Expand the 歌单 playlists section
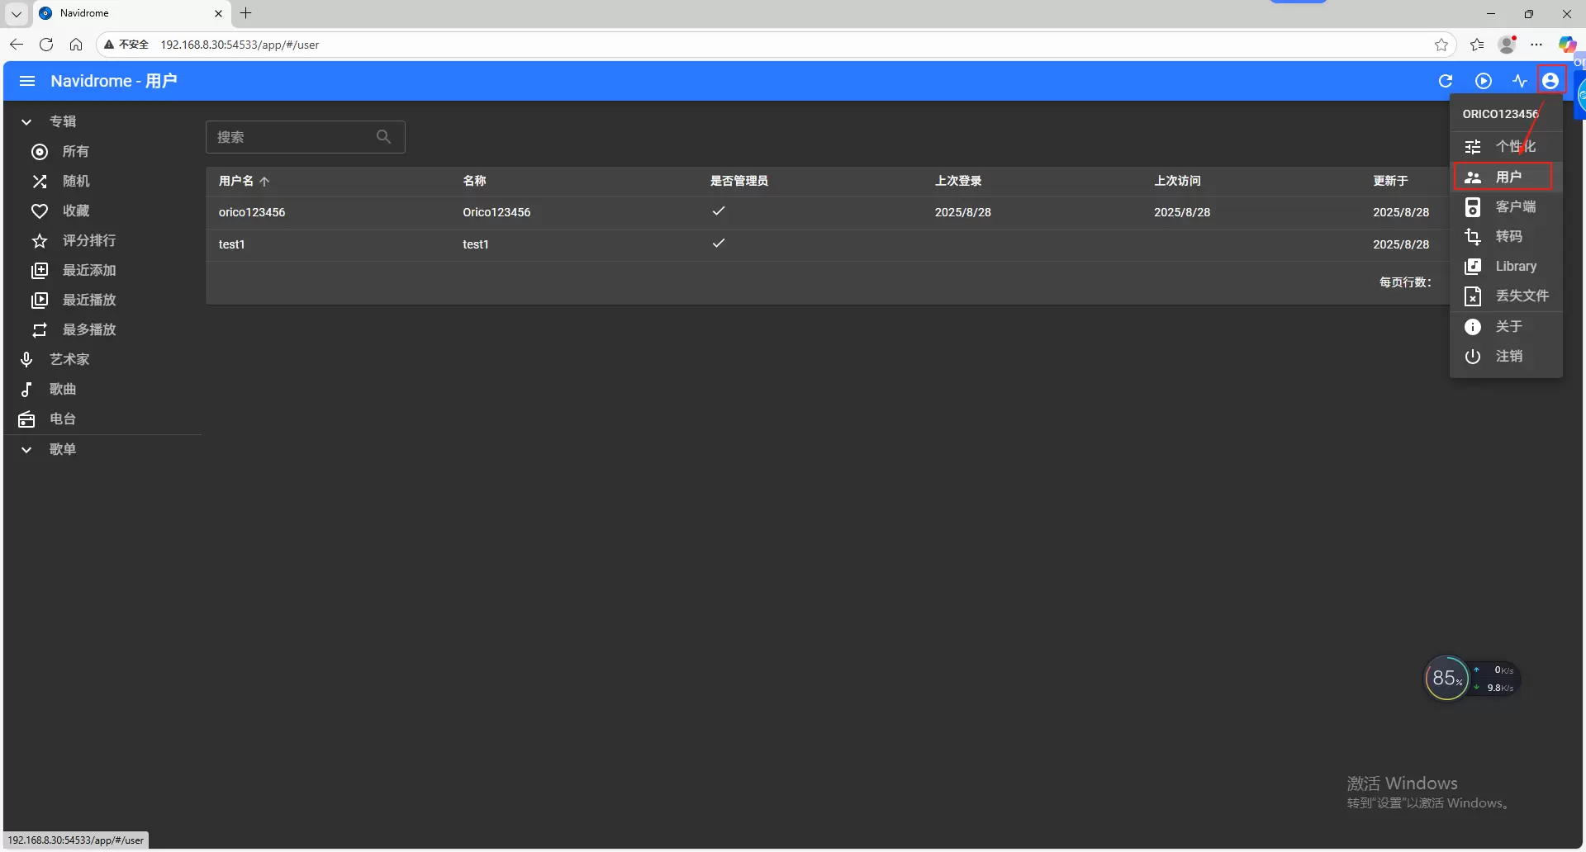 coord(26,450)
